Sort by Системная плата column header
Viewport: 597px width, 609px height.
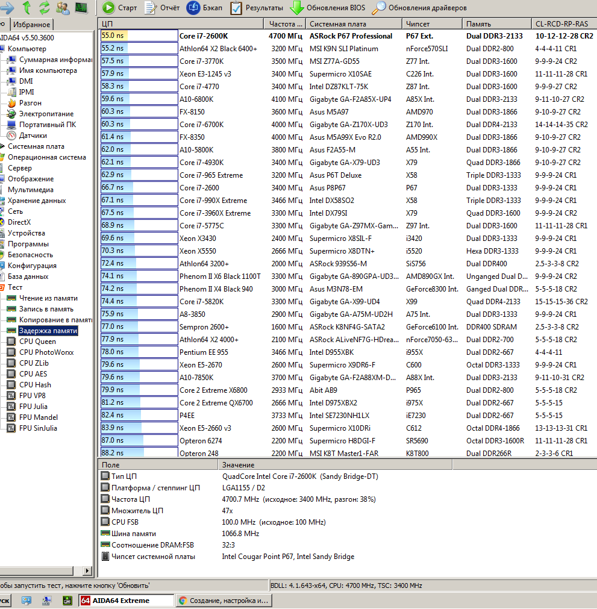coord(354,24)
